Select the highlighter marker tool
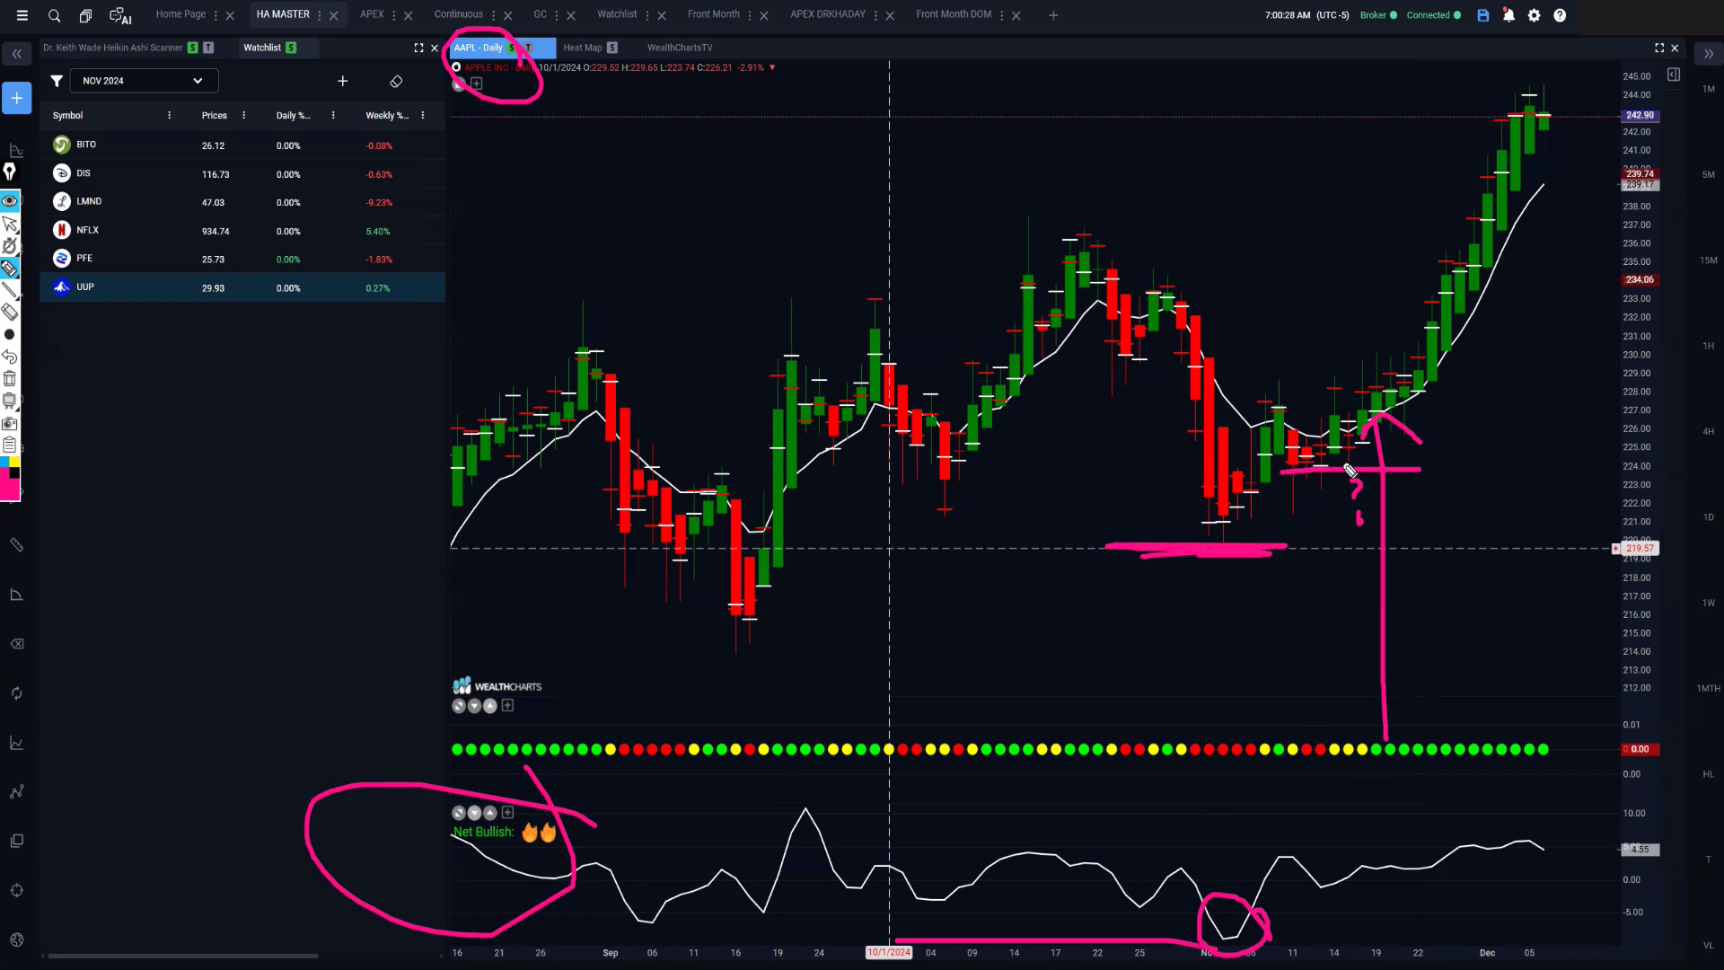This screenshot has height=970, width=1724. [x=10, y=268]
